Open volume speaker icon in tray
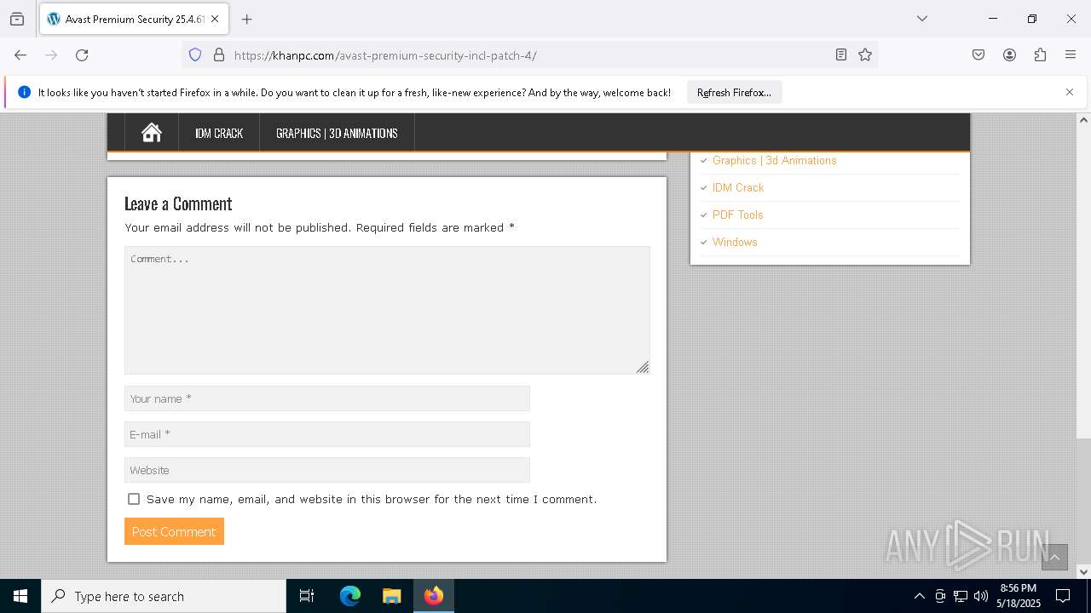1091x613 pixels. coord(981,596)
